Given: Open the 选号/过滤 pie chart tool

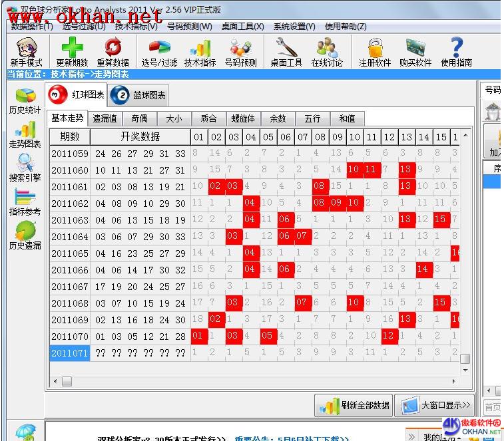Looking at the screenshot, I should click(x=159, y=51).
